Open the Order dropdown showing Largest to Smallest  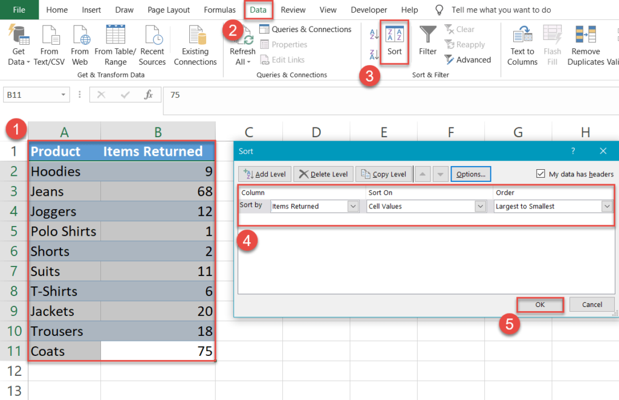(x=606, y=206)
